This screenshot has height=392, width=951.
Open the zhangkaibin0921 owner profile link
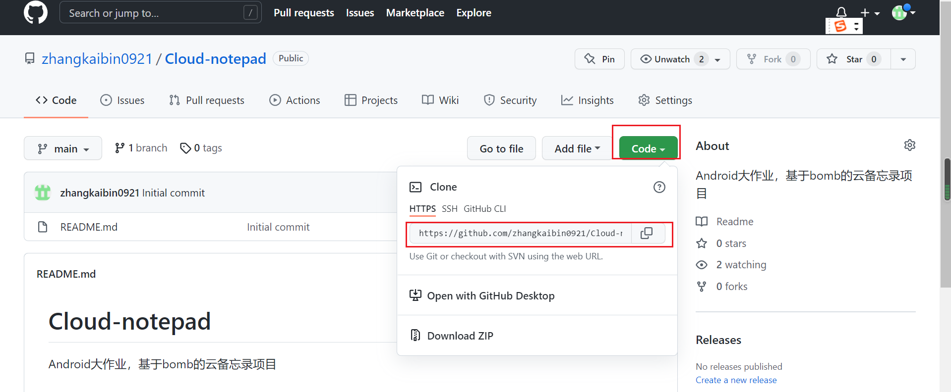pyautogui.click(x=97, y=59)
